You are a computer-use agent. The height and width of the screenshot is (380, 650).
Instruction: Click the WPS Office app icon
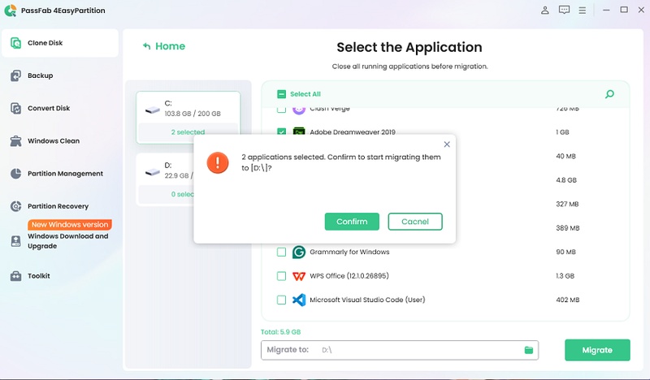[x=299, y=276]
